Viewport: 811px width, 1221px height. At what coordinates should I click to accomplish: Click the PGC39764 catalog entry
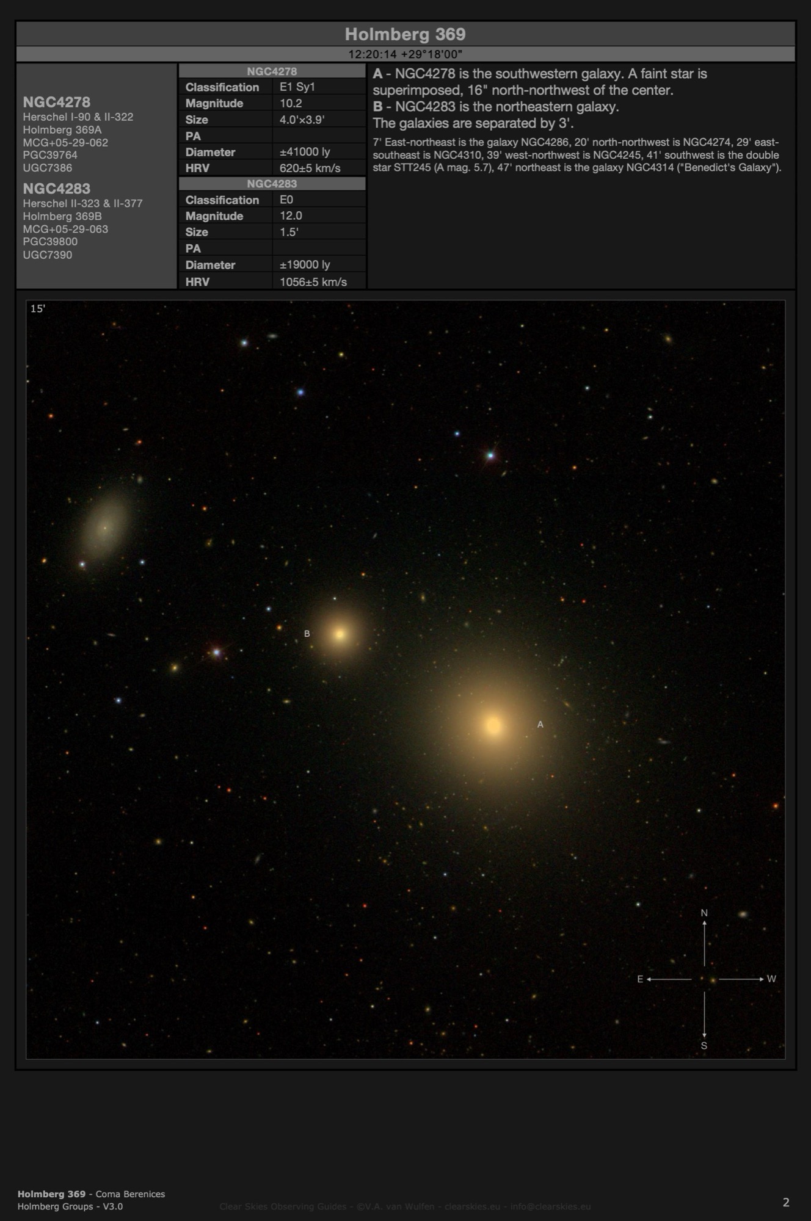coord(50,155)
